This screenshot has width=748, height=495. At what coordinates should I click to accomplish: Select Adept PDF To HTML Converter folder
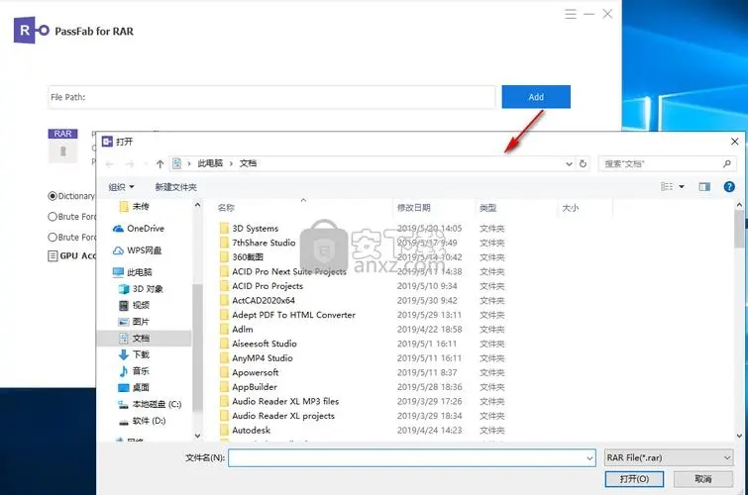coord(288,315)
